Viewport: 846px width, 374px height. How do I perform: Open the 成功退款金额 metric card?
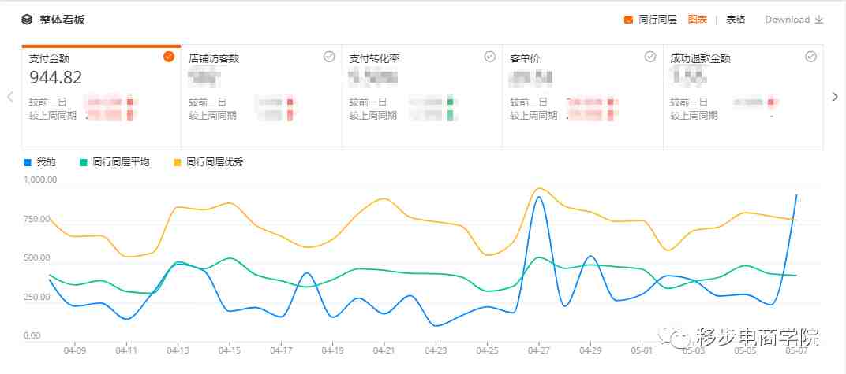click(743, 97)
